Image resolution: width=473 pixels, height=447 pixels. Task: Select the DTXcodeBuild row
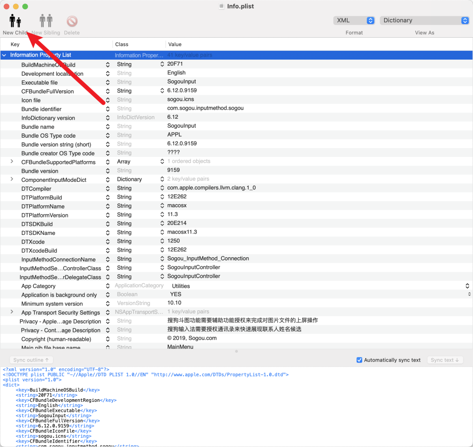point(236,250)
